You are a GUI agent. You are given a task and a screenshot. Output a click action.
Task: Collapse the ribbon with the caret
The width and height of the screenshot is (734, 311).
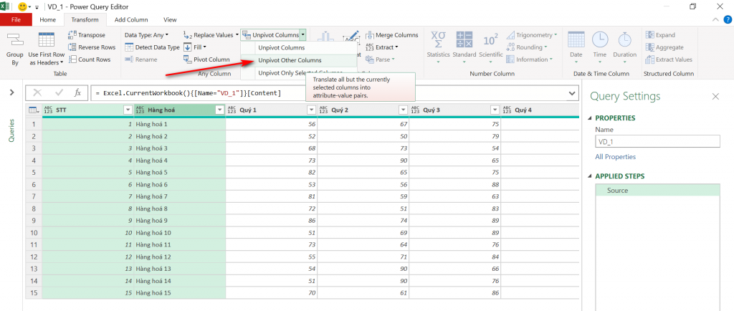[x=715, y=19]
